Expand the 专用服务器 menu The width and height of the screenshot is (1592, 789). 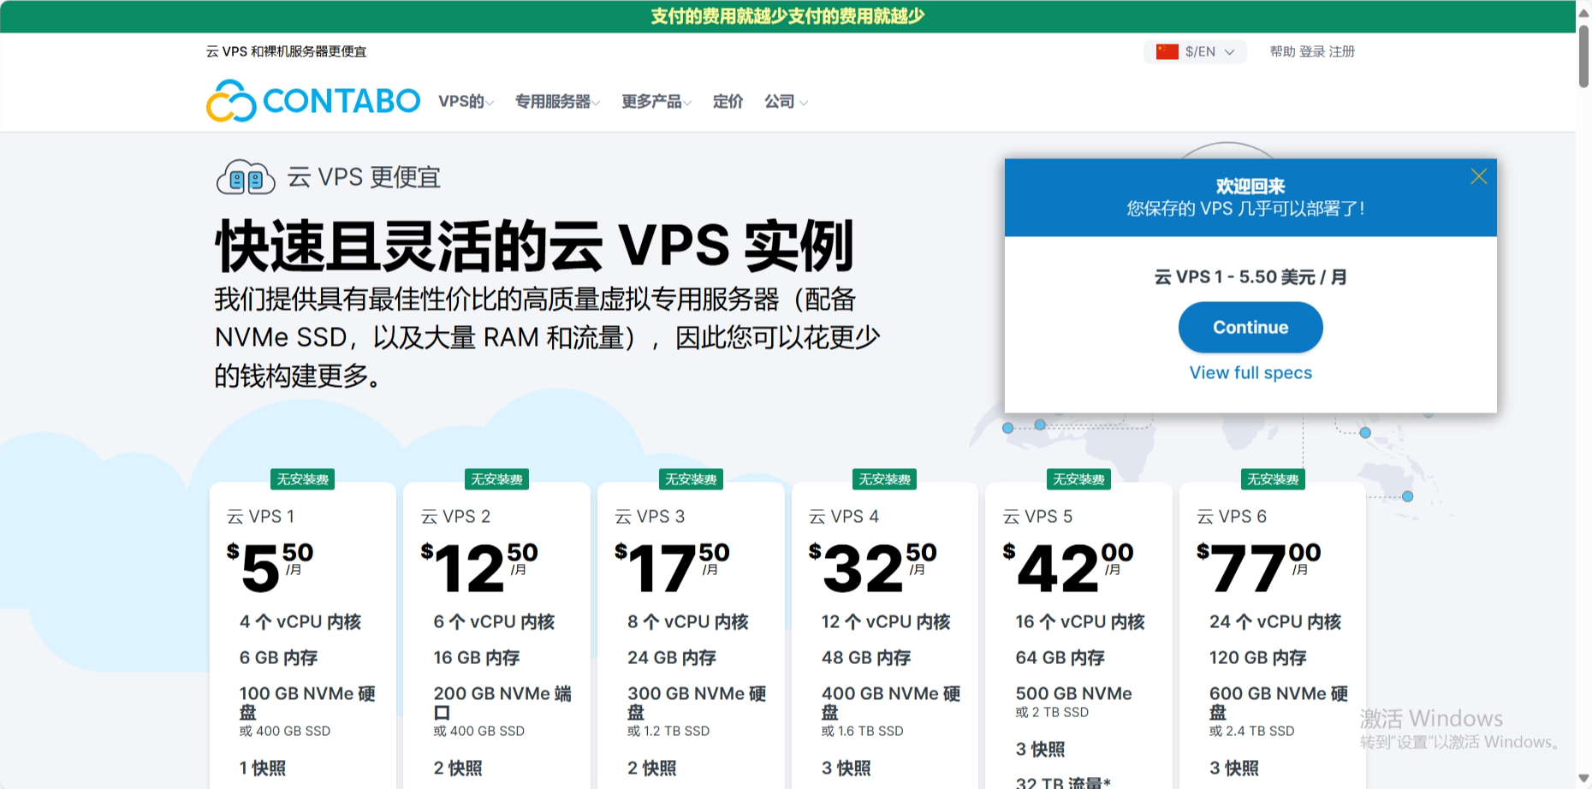(x=557, y=102)
